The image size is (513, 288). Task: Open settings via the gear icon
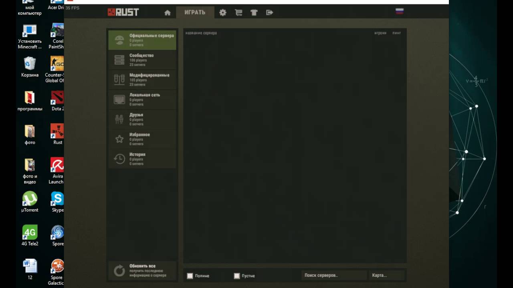point(223,12)
